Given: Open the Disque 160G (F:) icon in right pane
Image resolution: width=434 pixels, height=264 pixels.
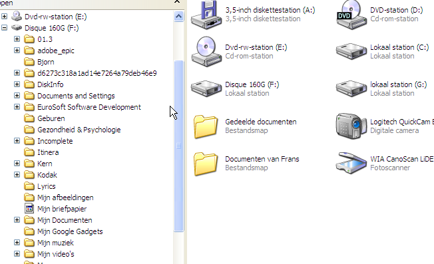Looking at the screenshot, I should pyautogui.click(x=206, y=88).
